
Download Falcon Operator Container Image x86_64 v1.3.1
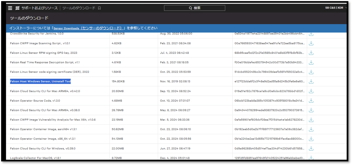coord(311,139)
